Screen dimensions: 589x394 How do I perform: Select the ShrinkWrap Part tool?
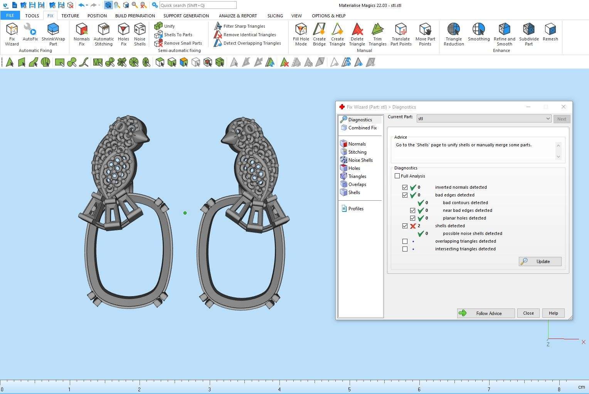coord(53,34)
